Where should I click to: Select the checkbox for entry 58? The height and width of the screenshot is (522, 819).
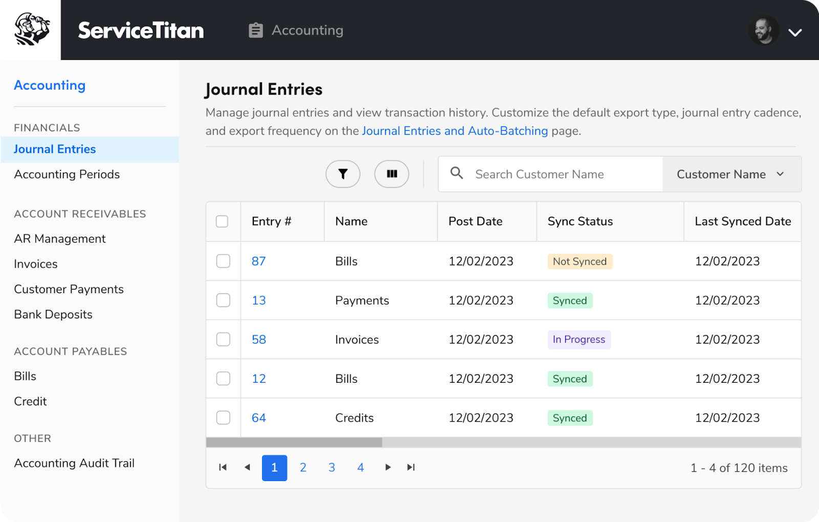(x=223, y=339)
